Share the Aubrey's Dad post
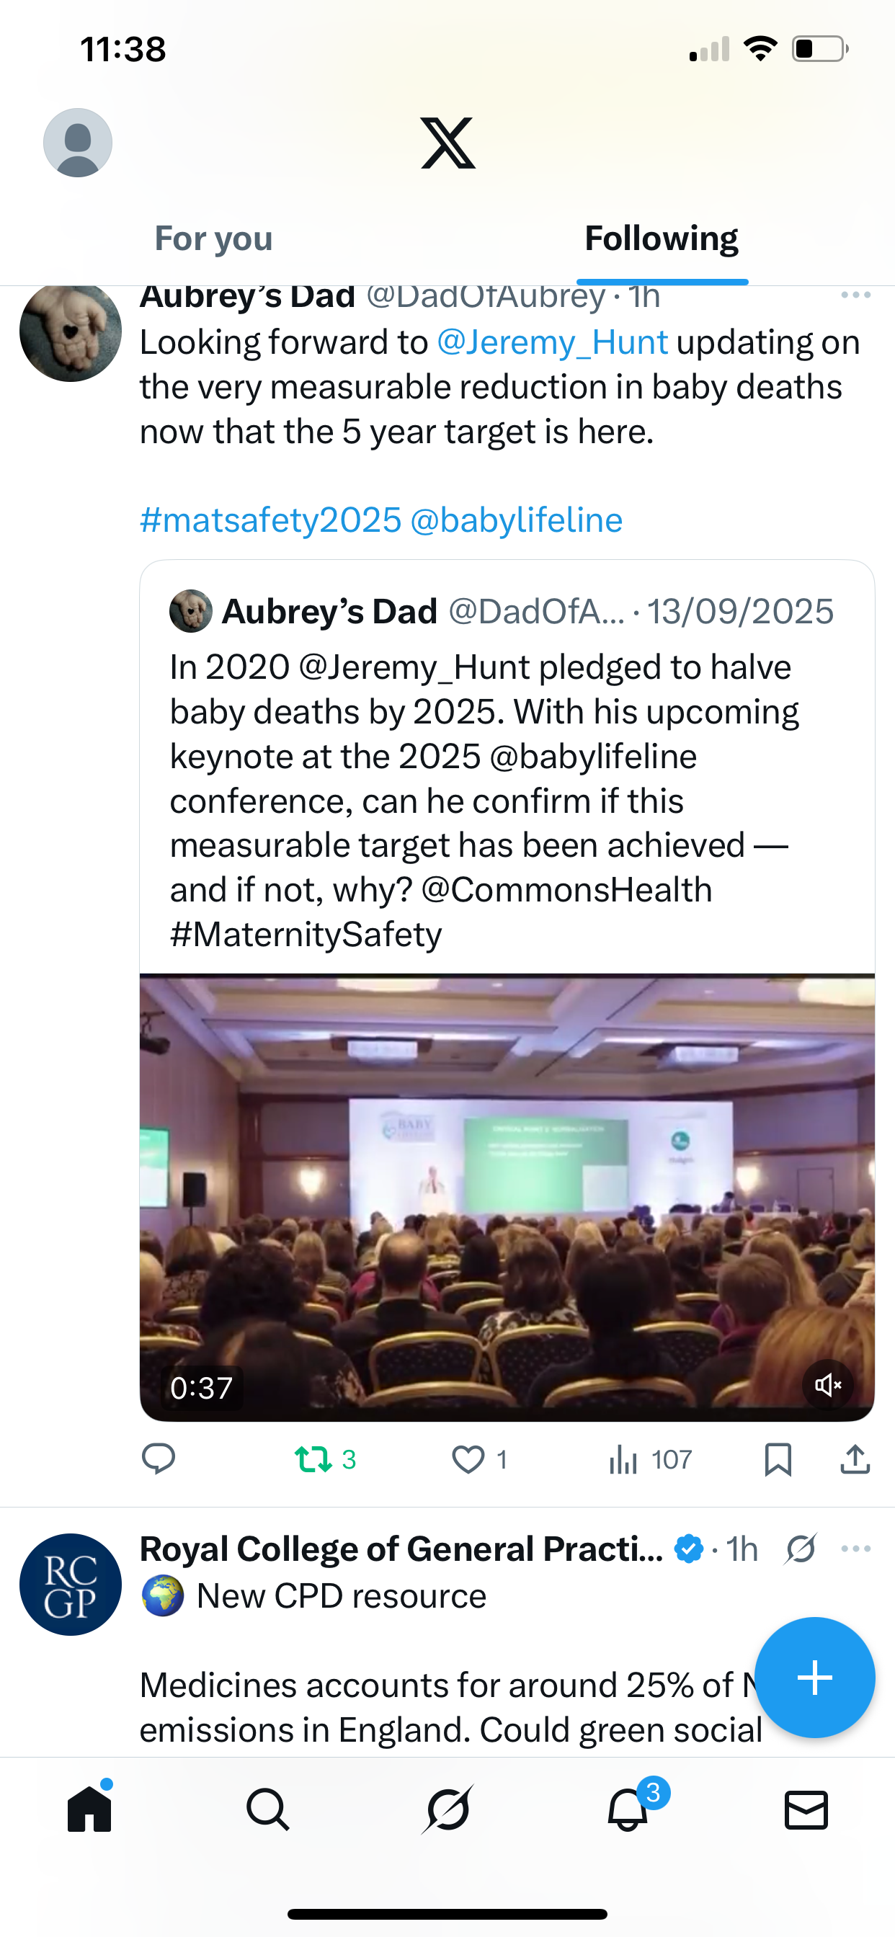Viewport: 895px width, 1937px height. point(855,1459)
